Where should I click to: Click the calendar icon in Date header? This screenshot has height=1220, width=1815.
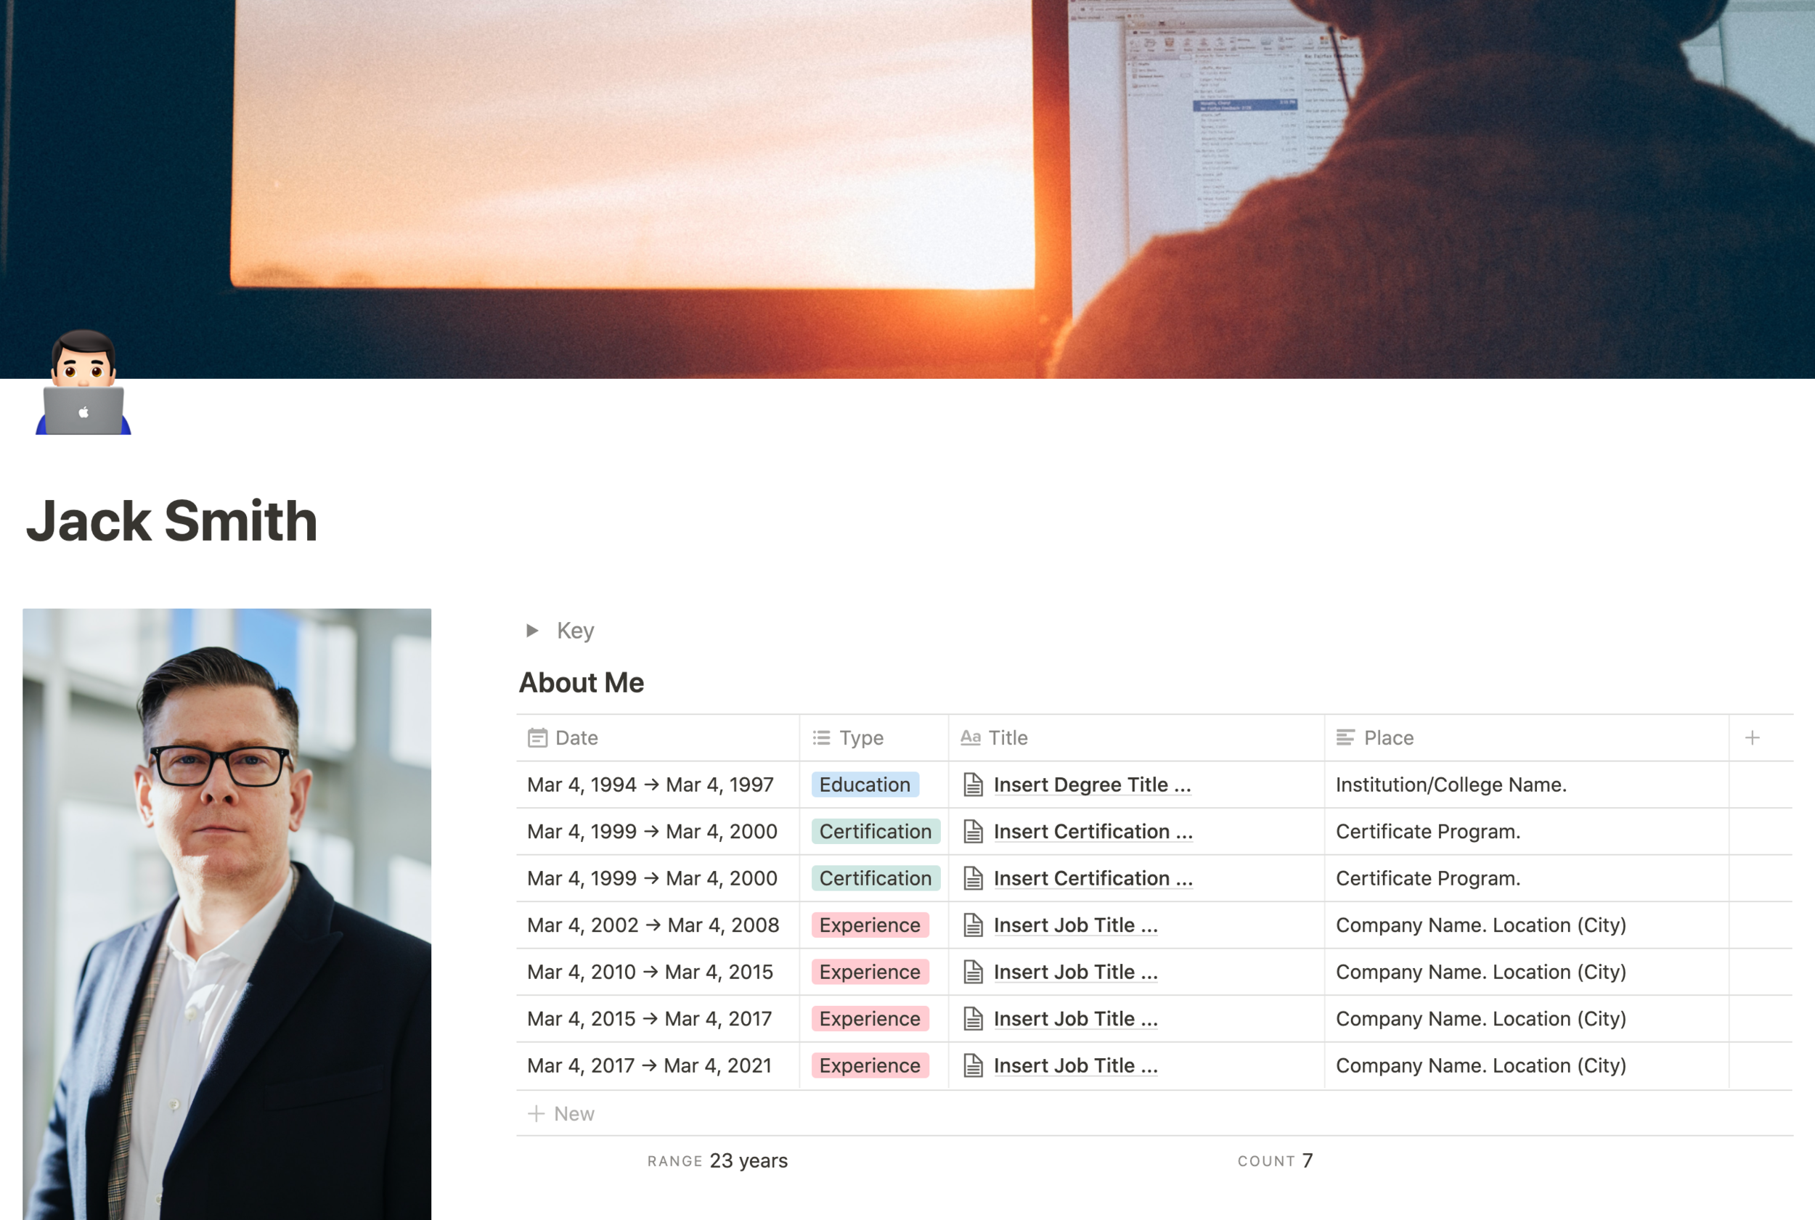click(x=537, y=737)
